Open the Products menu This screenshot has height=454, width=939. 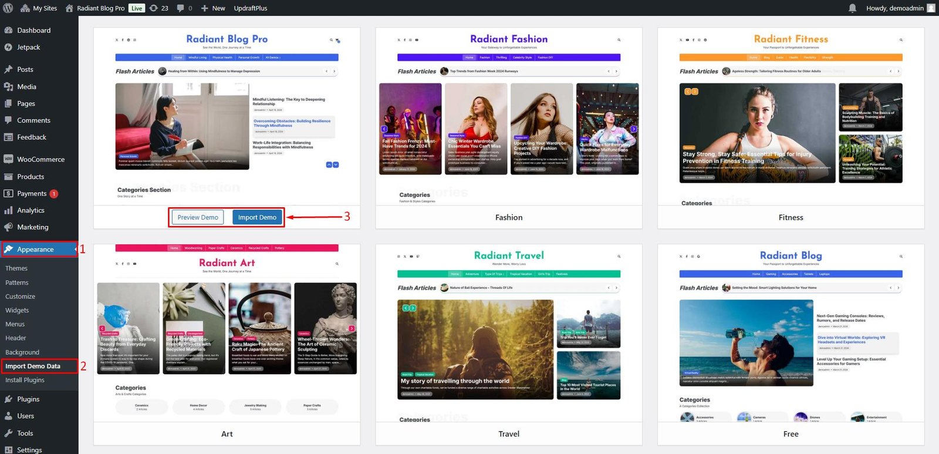coord(31,177)
